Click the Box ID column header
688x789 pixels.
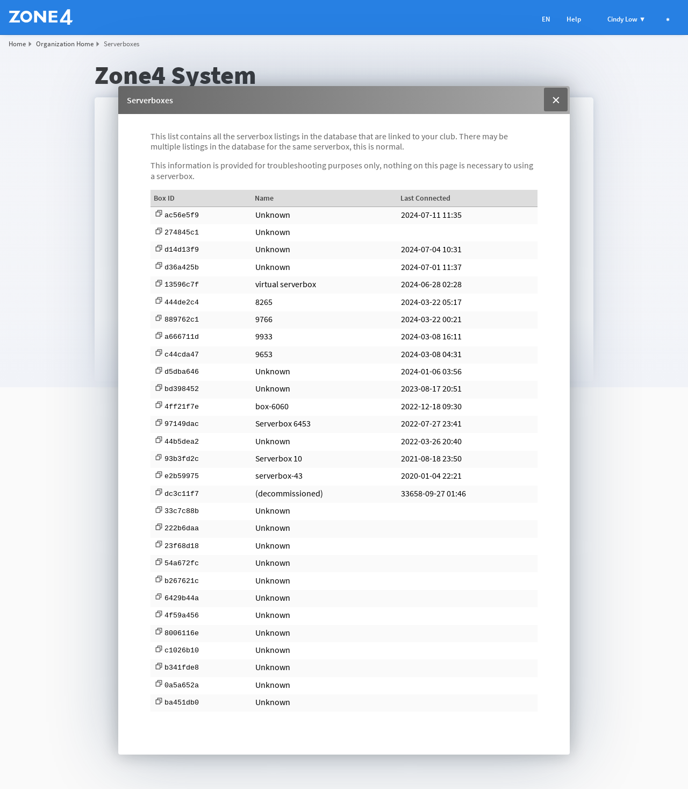[x=164, y=198]
